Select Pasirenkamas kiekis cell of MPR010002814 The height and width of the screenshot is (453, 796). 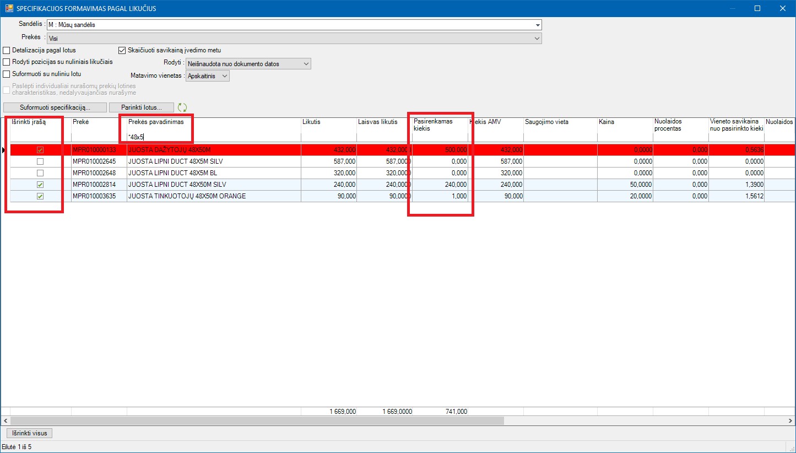pyautogui.click(x=440, y=185)
